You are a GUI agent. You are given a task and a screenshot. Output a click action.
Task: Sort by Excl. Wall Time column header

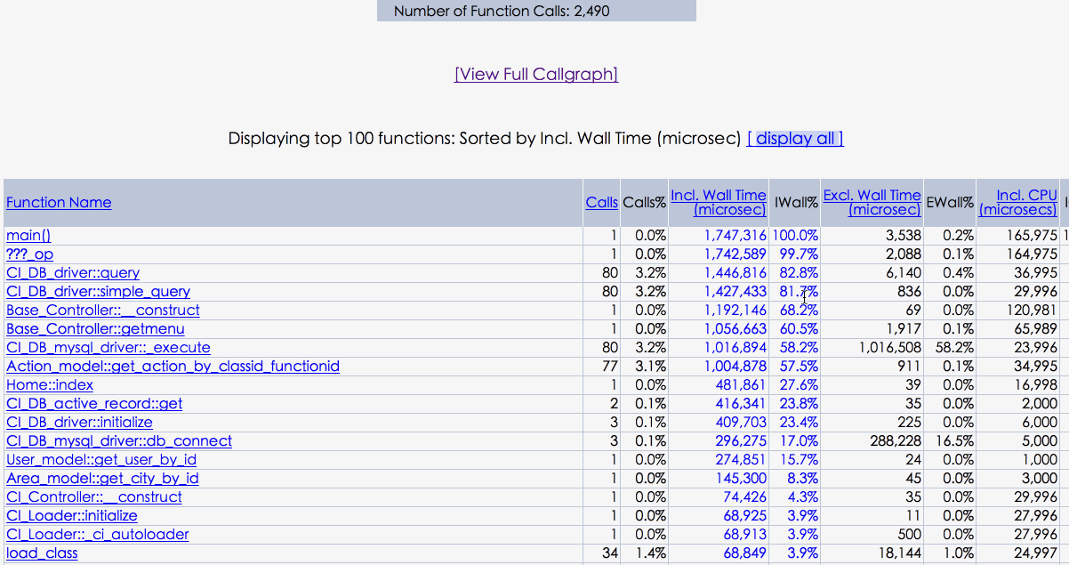[x=872, y=202]
